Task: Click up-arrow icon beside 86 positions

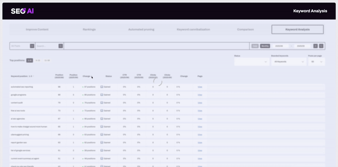Action: (83, 95)
